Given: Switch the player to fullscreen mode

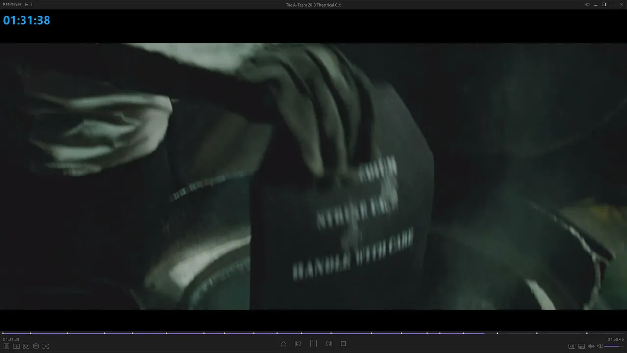Looking at the screenshot, I should pos(612,4).
